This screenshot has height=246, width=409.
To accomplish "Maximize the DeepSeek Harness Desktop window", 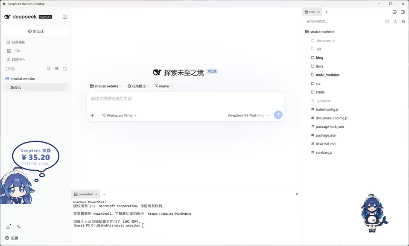I will click(391, 4).
